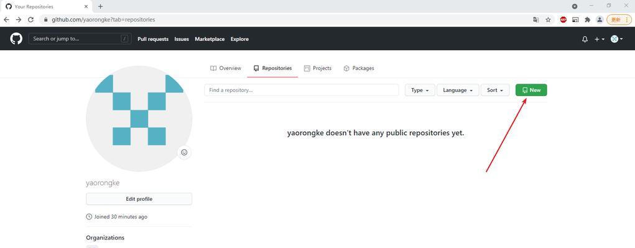Expand the Sort dropdown
The image size is (635, 248).
point(495,90)
